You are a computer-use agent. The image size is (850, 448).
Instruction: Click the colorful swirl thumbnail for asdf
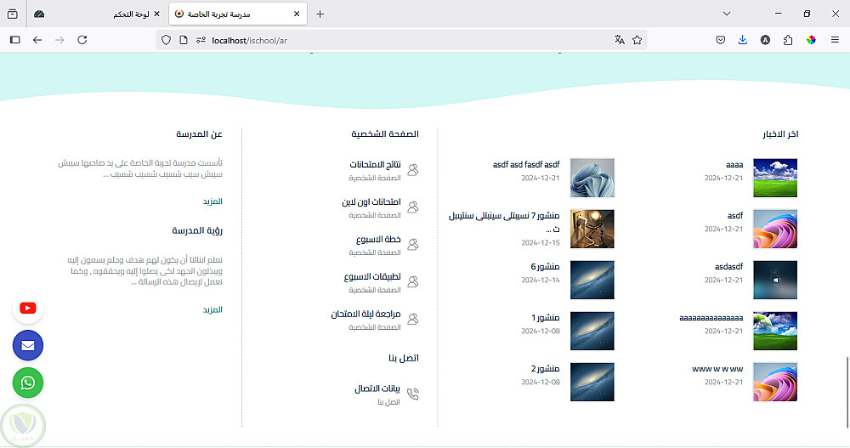tap(775, 229)
